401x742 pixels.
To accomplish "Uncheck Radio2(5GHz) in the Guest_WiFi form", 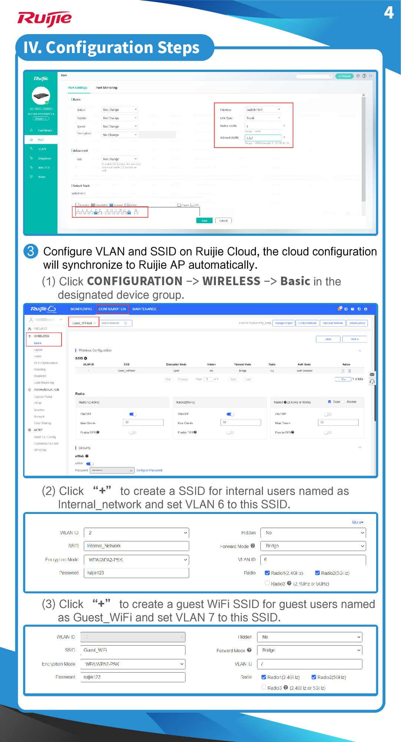I will pyautogui.click(x=314, y=677).
